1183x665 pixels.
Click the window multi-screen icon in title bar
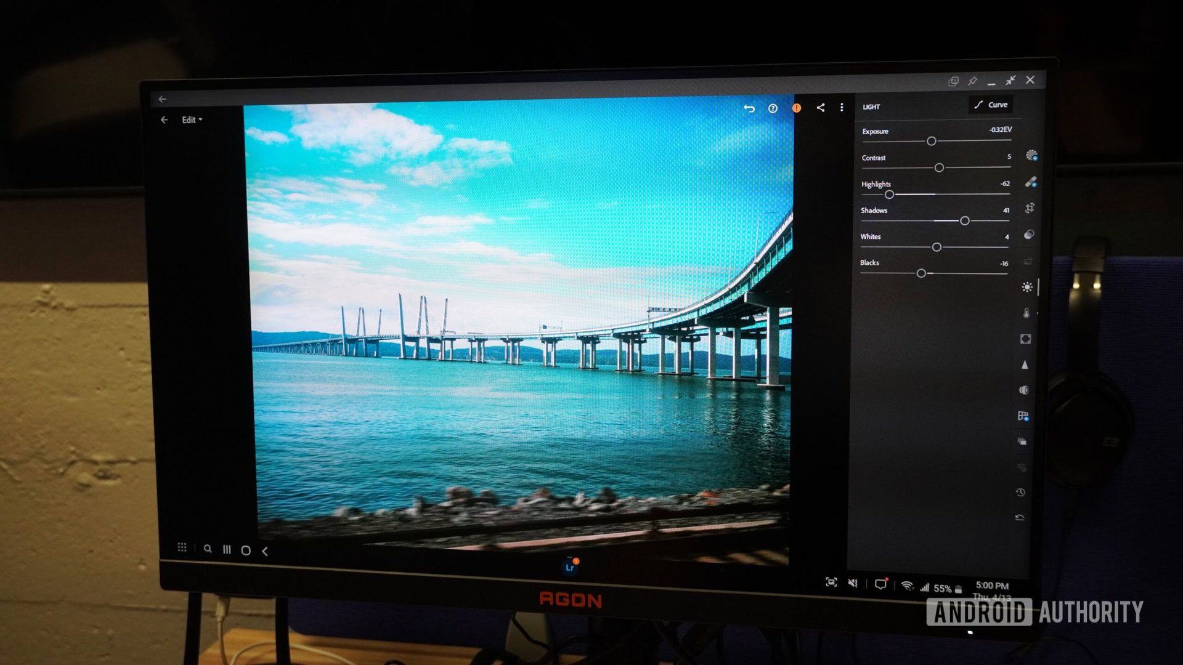coord(953,81)
